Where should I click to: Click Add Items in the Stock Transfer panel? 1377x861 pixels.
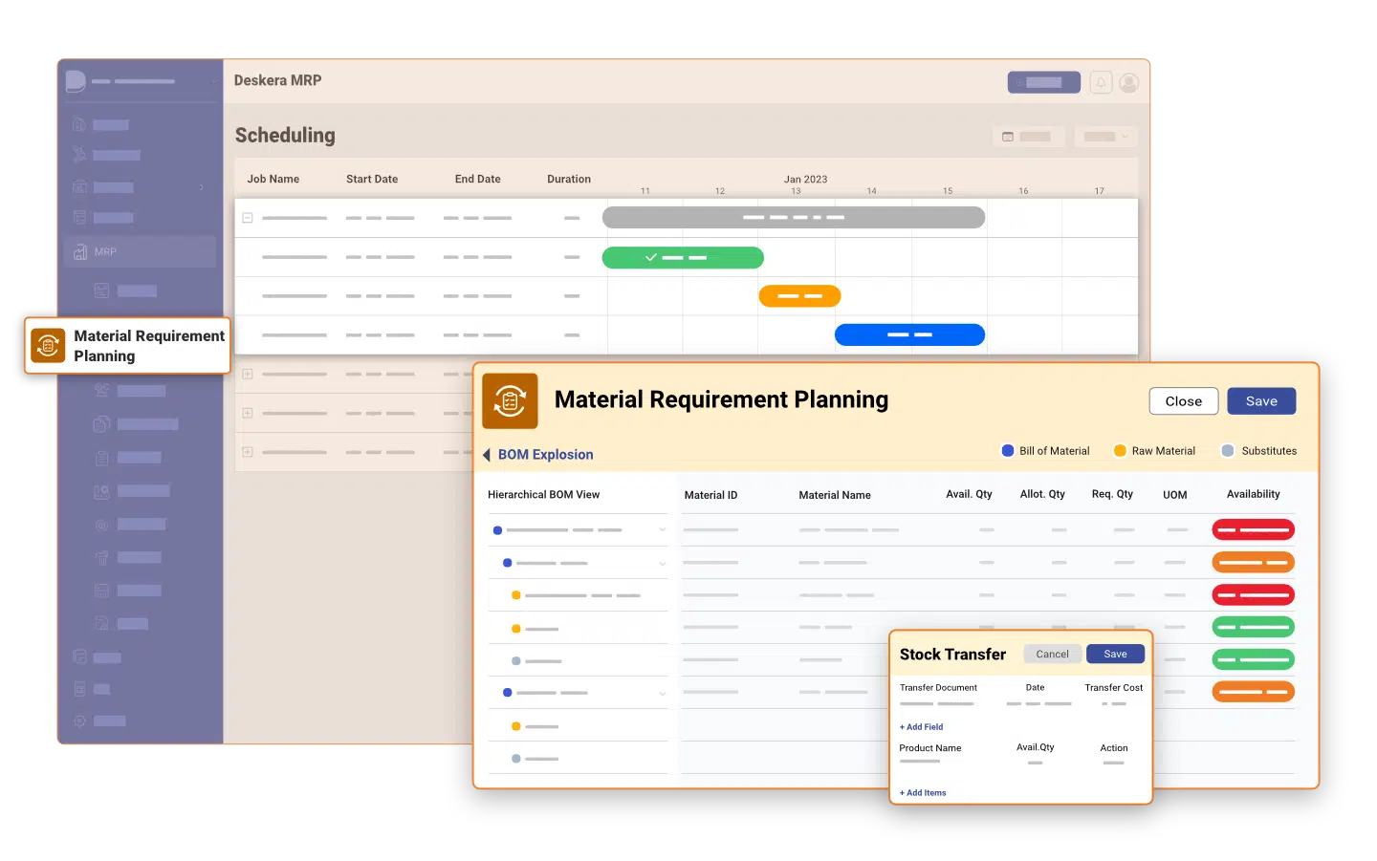point(921,792)
